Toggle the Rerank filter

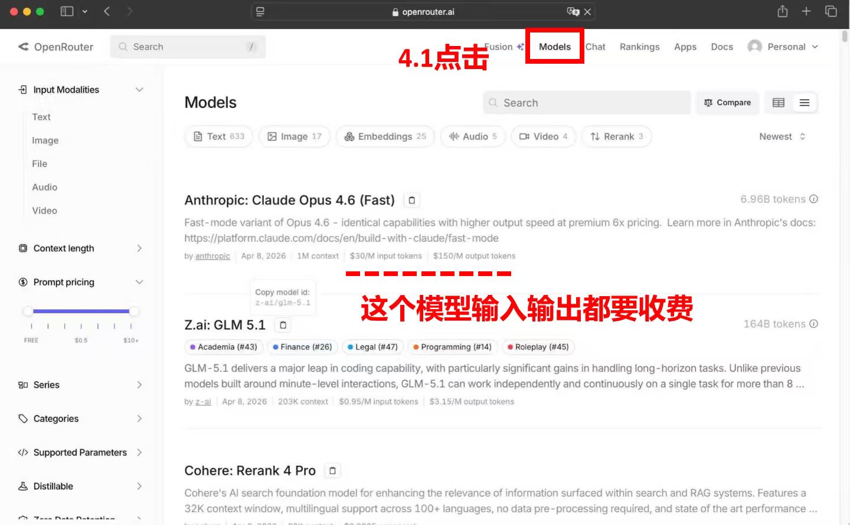(x=616, y=136)
